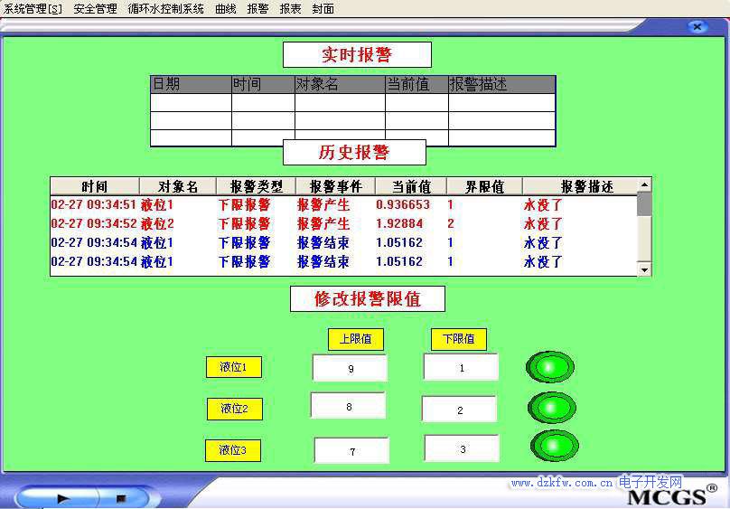Click the 液位1 yellow label button
The image size is (730, 509).
[233, 367]
